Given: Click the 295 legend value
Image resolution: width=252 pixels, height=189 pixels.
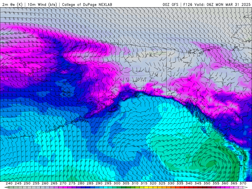Looking at the screenshot, I should 108,183.
